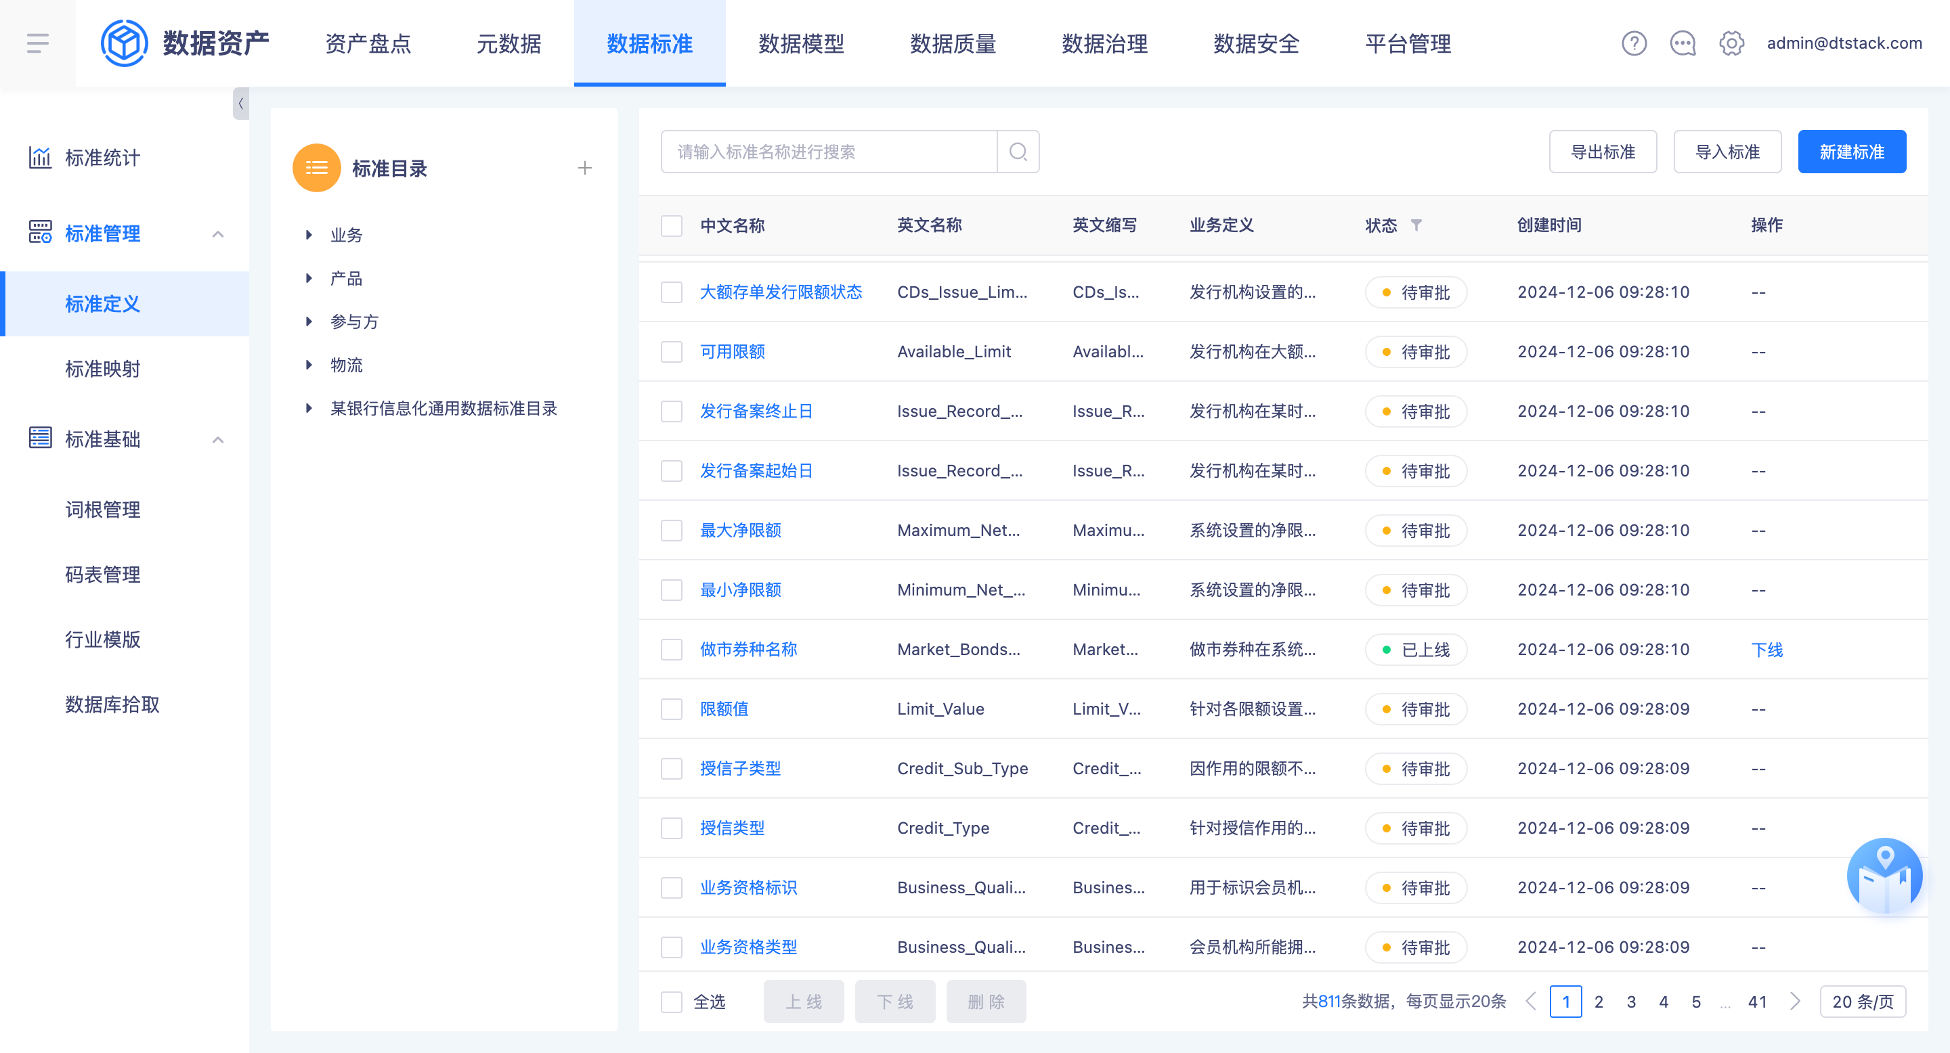Click the 下线 link for 做市券种名称
1950x1053 pixels.
tap(1767, 650)
